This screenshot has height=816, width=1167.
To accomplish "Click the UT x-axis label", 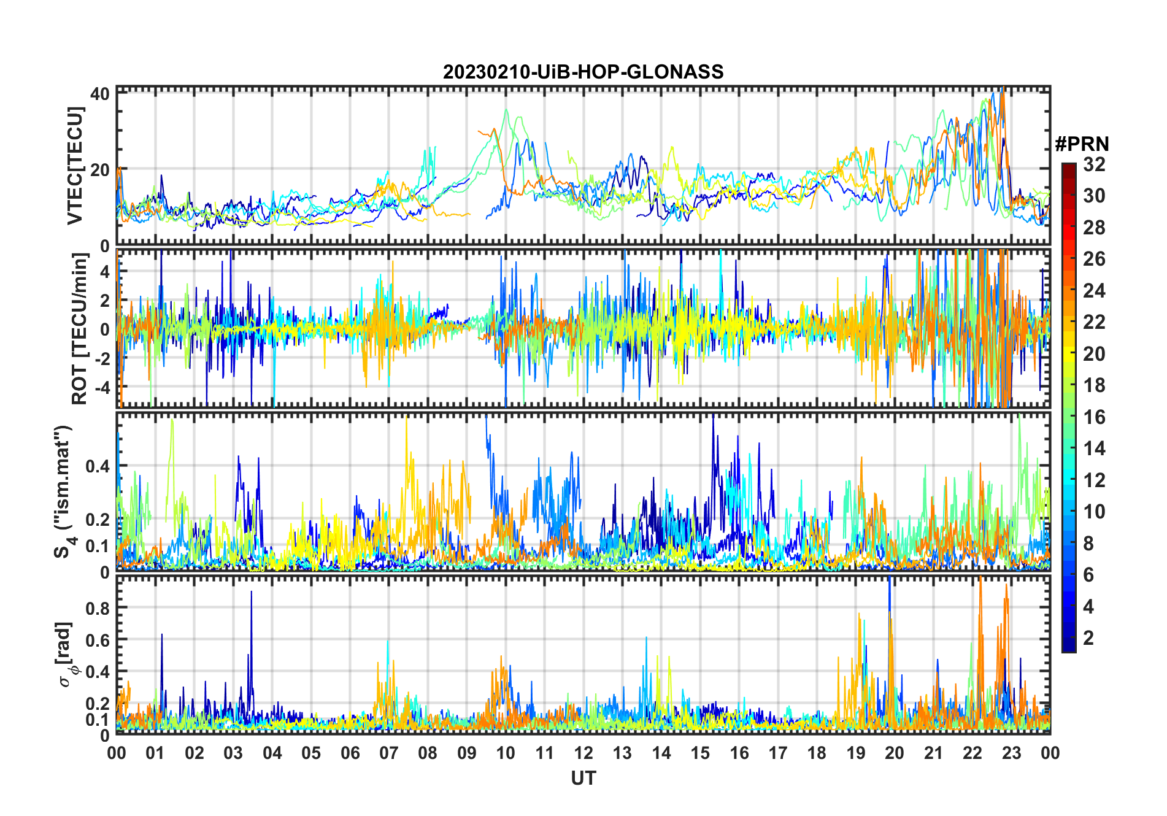I will pos(583,778).
